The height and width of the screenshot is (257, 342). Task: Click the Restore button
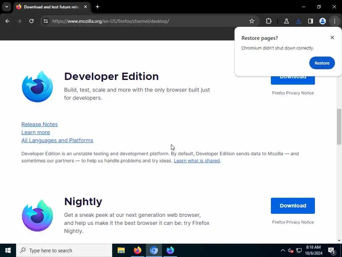[x=322, y=63]
